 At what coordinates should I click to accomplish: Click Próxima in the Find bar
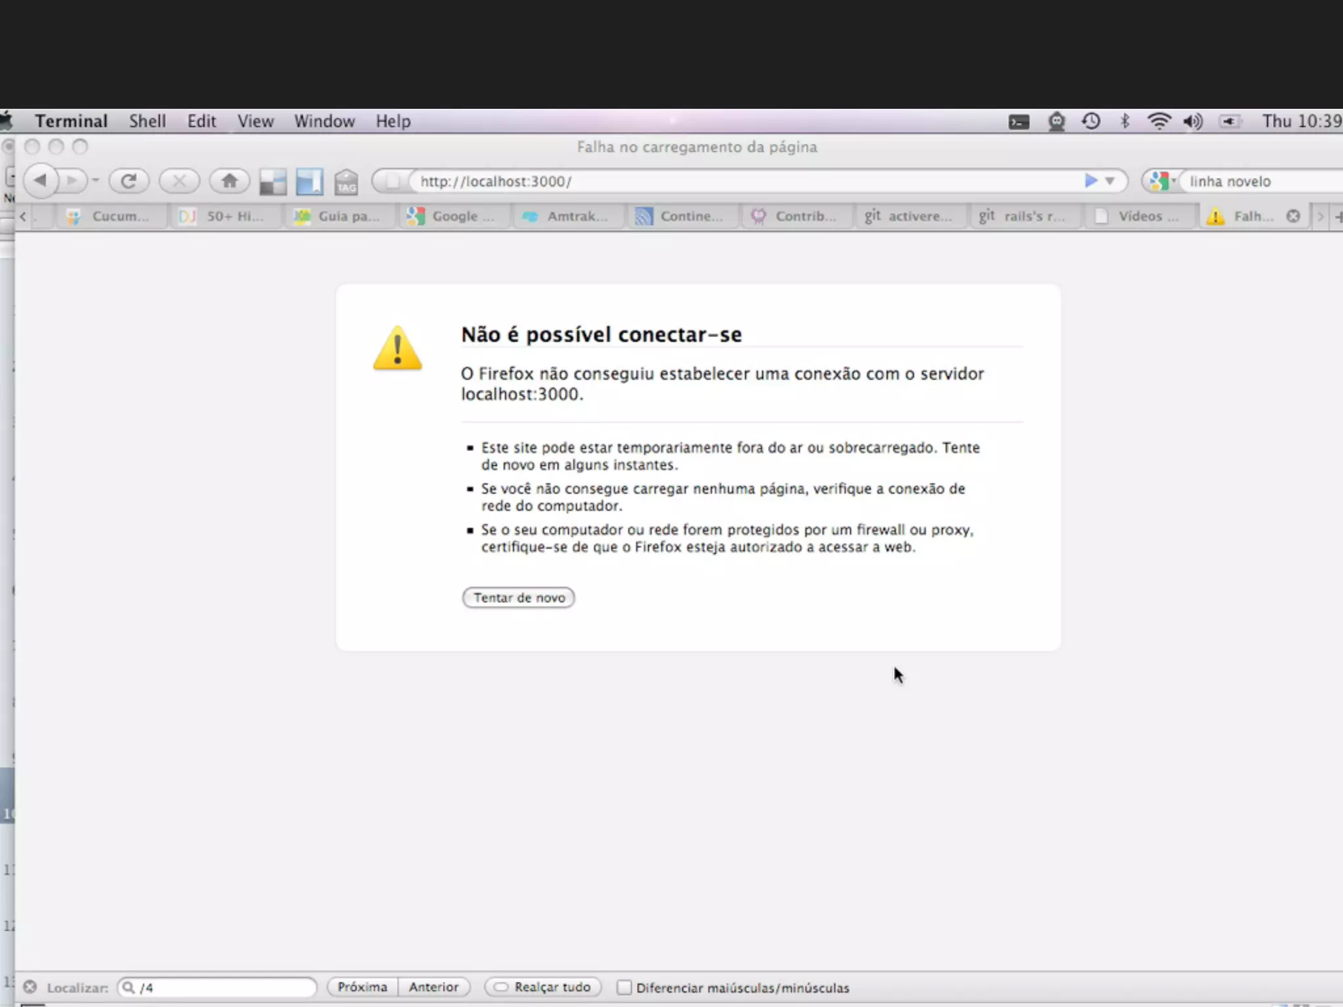pyautogui.click(x=362, y=987)
